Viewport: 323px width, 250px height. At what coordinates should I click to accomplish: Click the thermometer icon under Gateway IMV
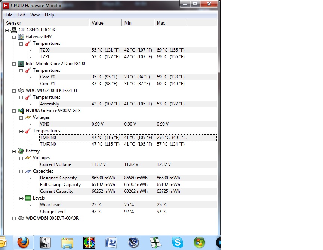click(28, 43)
